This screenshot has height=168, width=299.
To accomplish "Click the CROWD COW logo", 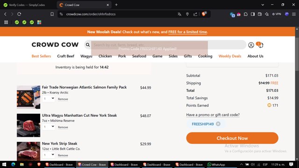I will click(55, 45).
